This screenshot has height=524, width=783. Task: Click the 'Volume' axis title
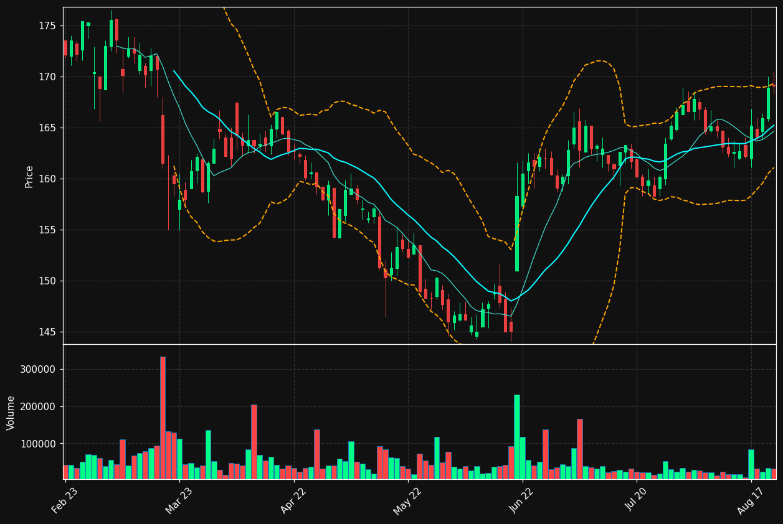[x=11, y=413]
